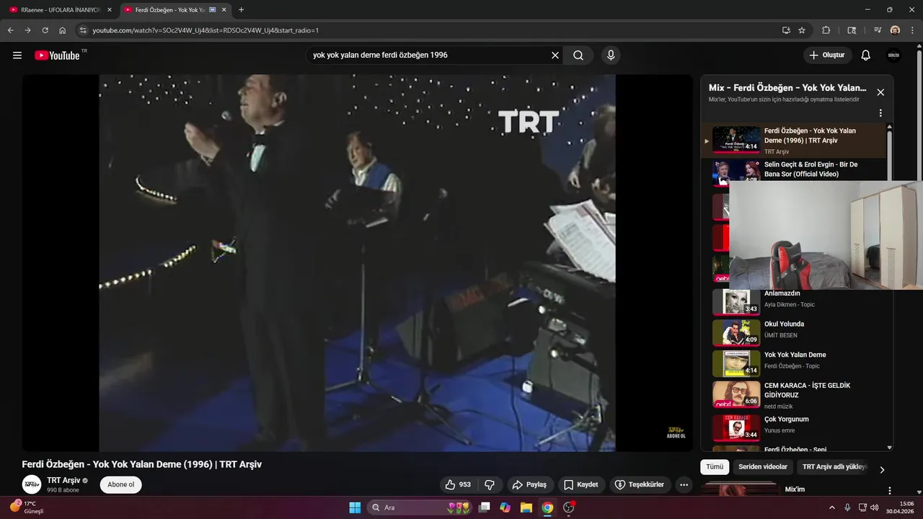The height and width of the screenshot is (519, 923).
Task: Send thanks with Teşekkürler button
Action: point(640,484)
